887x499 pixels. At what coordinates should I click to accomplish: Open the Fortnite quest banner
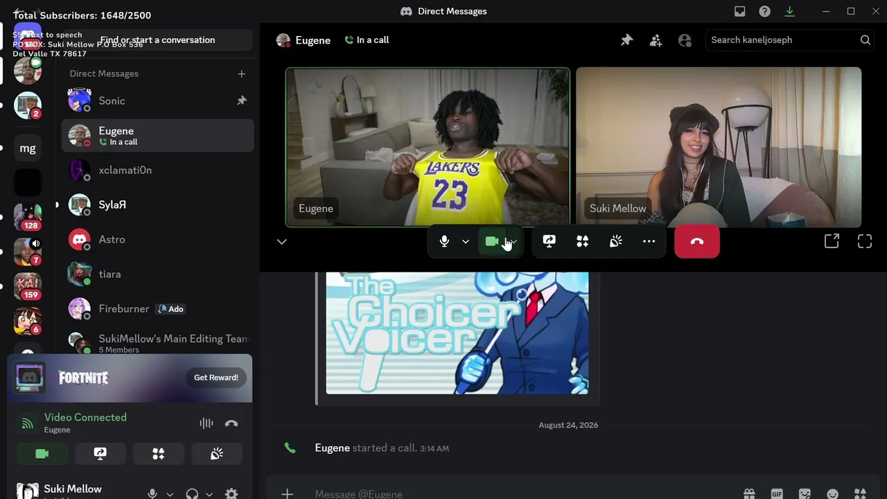click(x=130, y=378)
